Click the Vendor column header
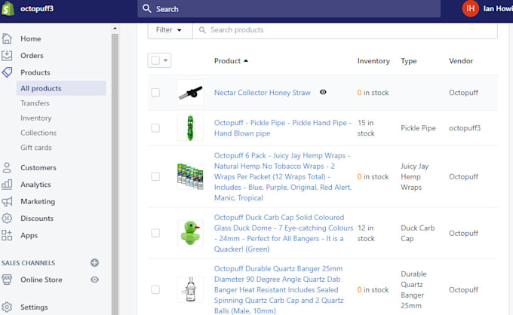This screenshot has height=315, width=513. click(461, 61)
